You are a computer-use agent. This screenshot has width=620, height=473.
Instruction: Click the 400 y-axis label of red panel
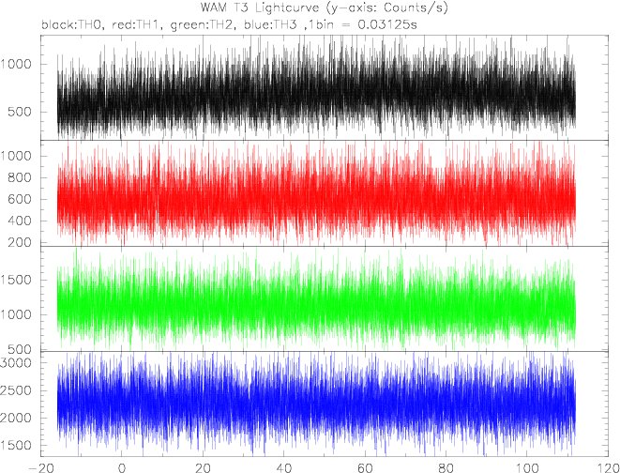click(x=19, y=221)
